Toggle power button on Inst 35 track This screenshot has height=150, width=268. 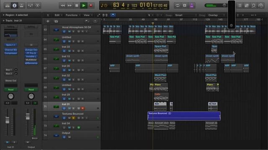pyautogui.click(x=64, y=70)
